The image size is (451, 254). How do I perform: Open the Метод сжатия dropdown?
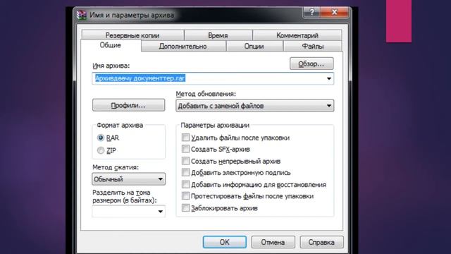point(128,179)
